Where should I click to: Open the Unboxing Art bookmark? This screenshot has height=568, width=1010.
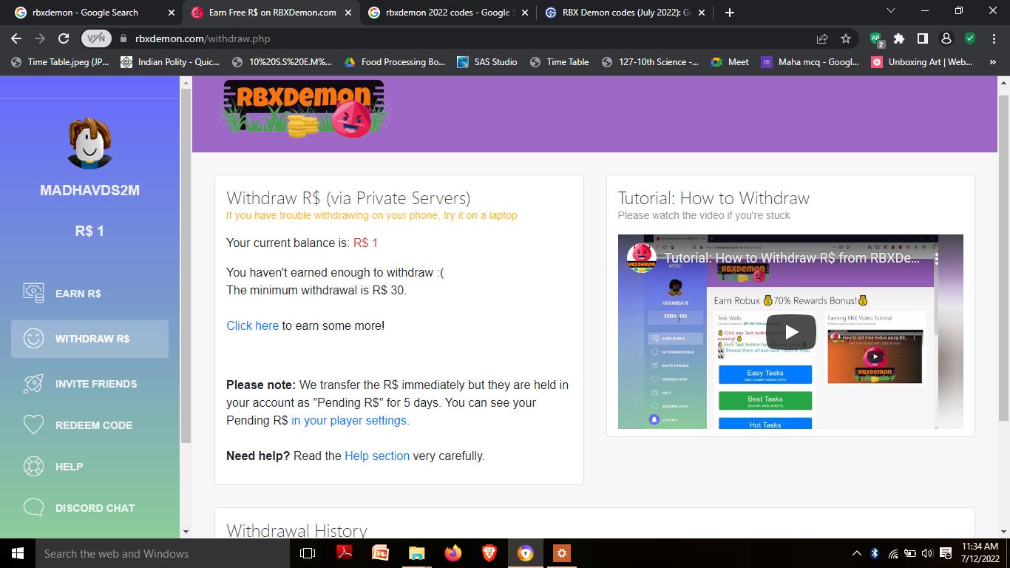coord(922,62)
